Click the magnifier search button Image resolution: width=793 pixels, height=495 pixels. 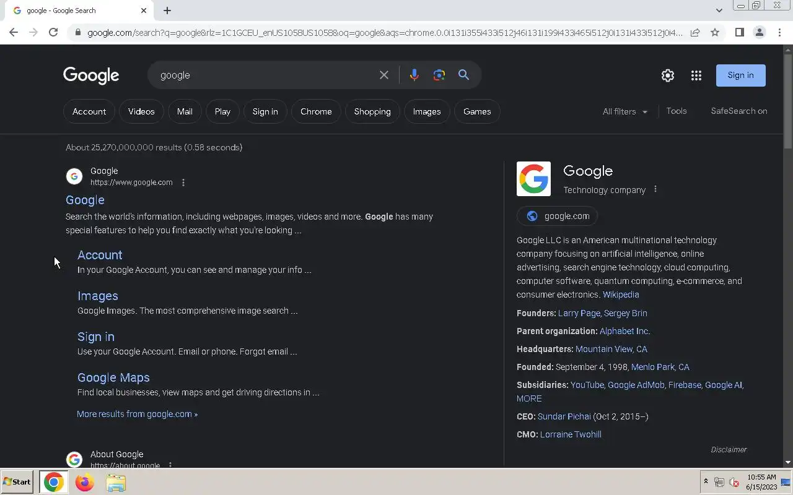pos(463,75)
